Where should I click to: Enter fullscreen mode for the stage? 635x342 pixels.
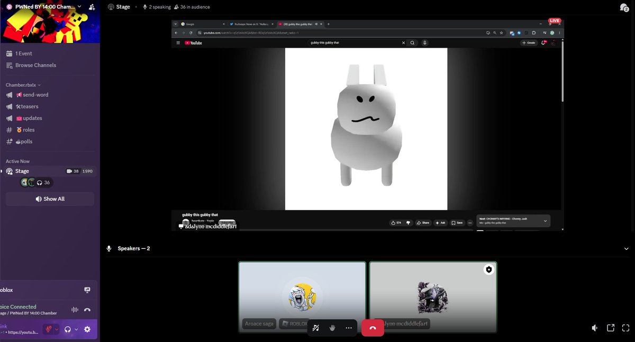[625, 328]
